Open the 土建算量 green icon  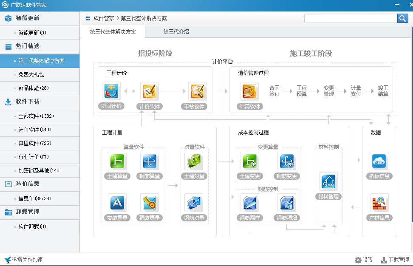click(x=117, y=161)
